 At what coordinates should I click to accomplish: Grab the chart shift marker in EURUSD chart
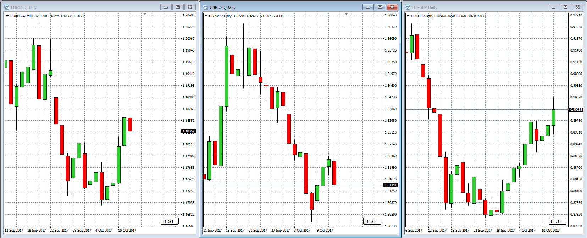pyautogui.click(x=145, y=14)
